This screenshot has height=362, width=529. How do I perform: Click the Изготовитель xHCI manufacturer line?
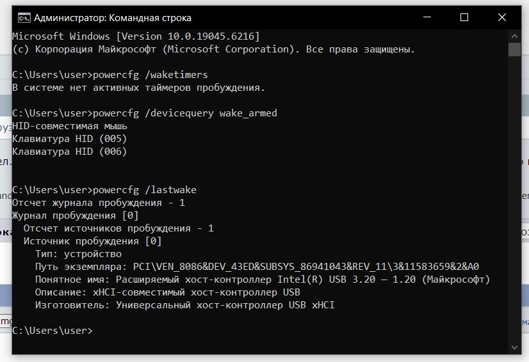pos(184,305)
